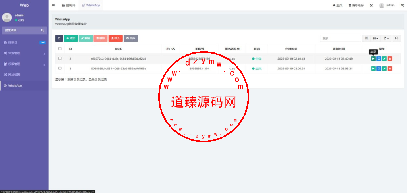407x193 pixels.
Task: Click the table search magnifier button
Action: [397, 38]
